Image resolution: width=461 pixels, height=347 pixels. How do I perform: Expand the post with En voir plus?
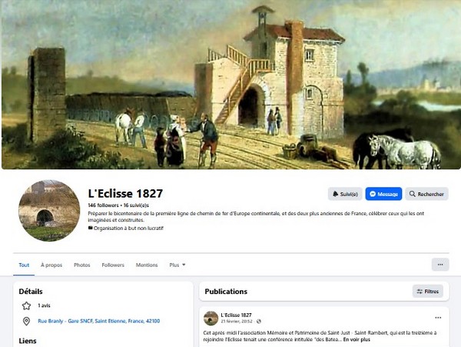coord(357,339)
